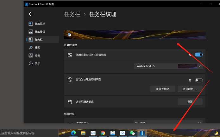
Task: Open the texture alignment dropdown at bottom
Action: point(168,122)
